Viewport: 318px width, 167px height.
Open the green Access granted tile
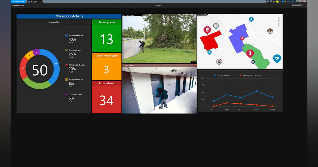click(x=107, y=36)
